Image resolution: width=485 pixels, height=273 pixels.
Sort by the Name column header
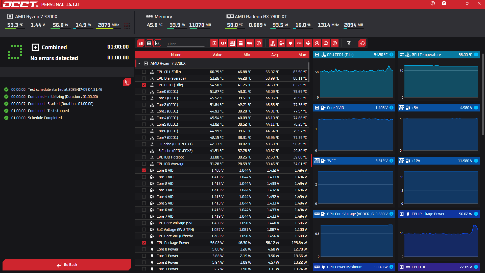tap(176, 55)
